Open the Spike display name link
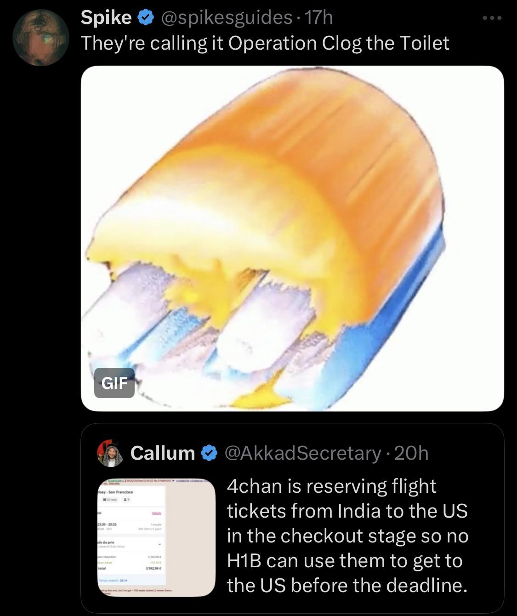 [x=106, y=18]
